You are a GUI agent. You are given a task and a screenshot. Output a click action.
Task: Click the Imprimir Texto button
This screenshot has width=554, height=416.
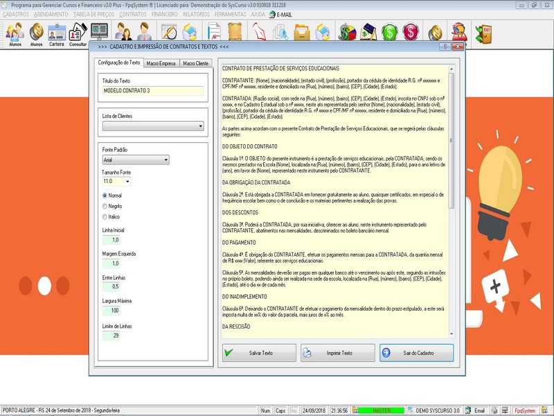coord(338,353)
